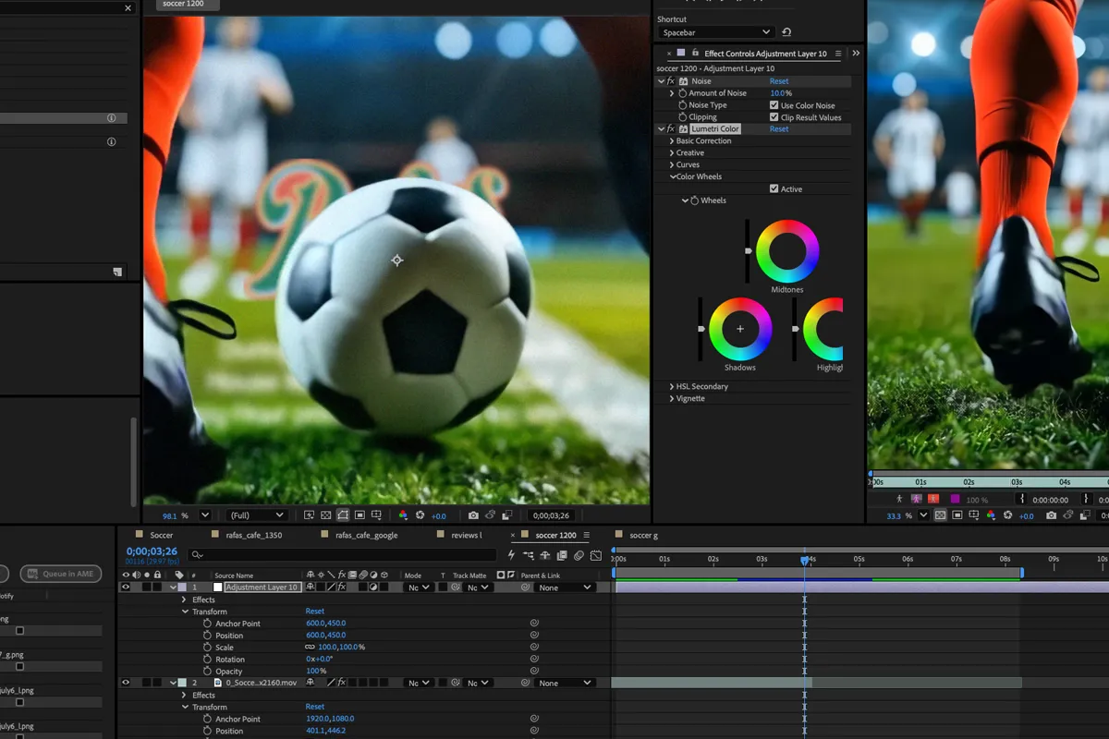Click the right viewer snapshot camera icon
The image size is (1109, 739).
[x=1051, y=515]
